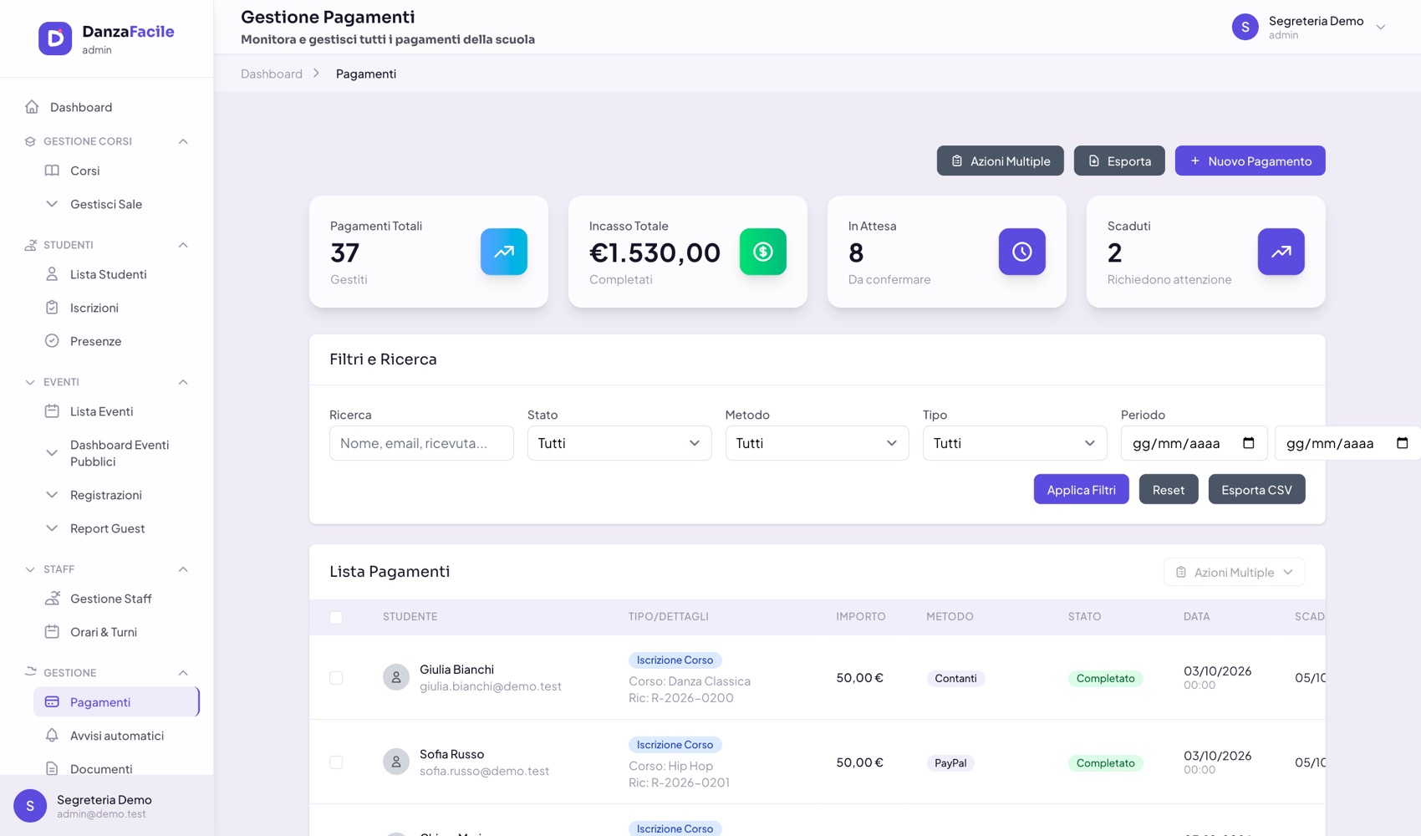This screenshot has width=1421, height=836.
Task: Click the Applica Filtri button
Action: coord(1081,490)
